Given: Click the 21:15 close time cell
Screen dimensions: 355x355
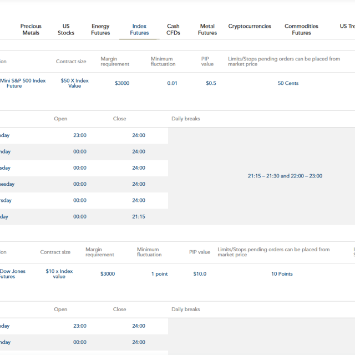Looking at the screenshot, I should (x=139, y=216).
